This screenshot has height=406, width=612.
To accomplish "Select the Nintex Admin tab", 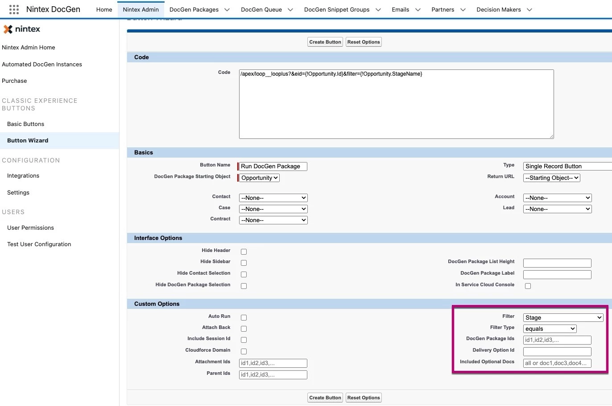I will [141, 9].
